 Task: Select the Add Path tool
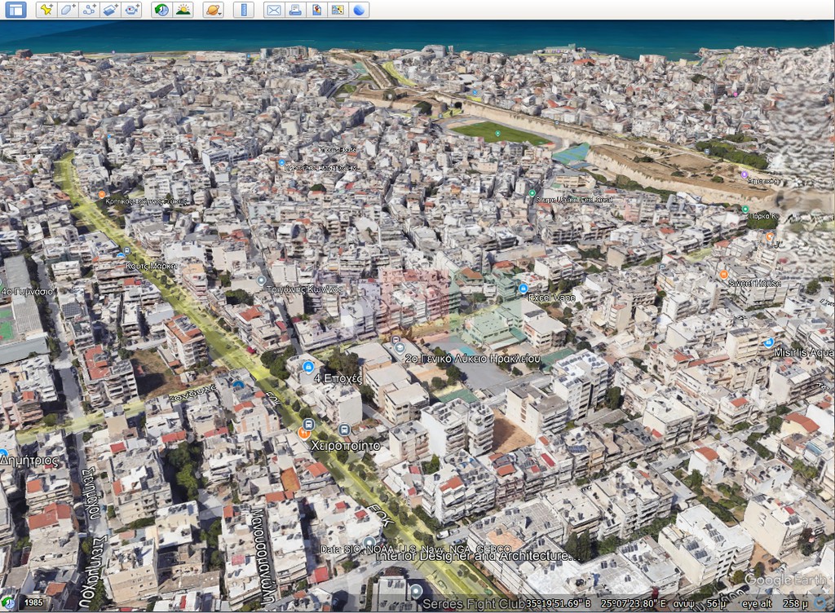pos(89,10)
